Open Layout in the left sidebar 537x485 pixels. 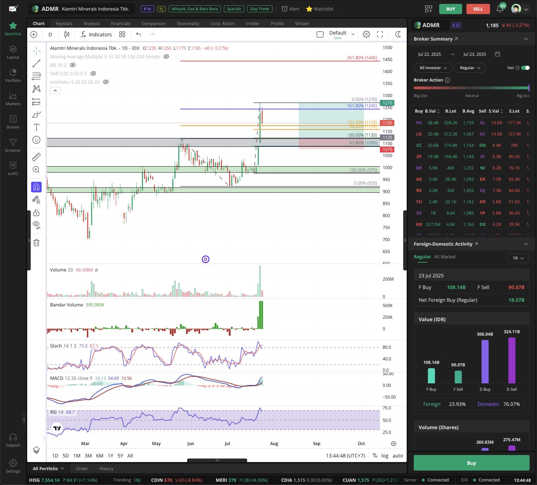[x=13, y=52]
